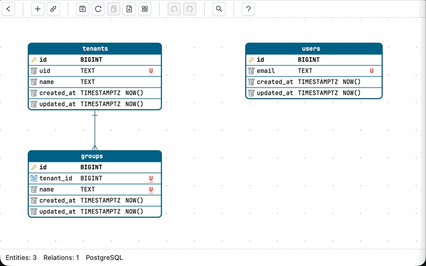The image size is (426, 266).
Task: Click the email column in users table
Action: tap(266, 71)
